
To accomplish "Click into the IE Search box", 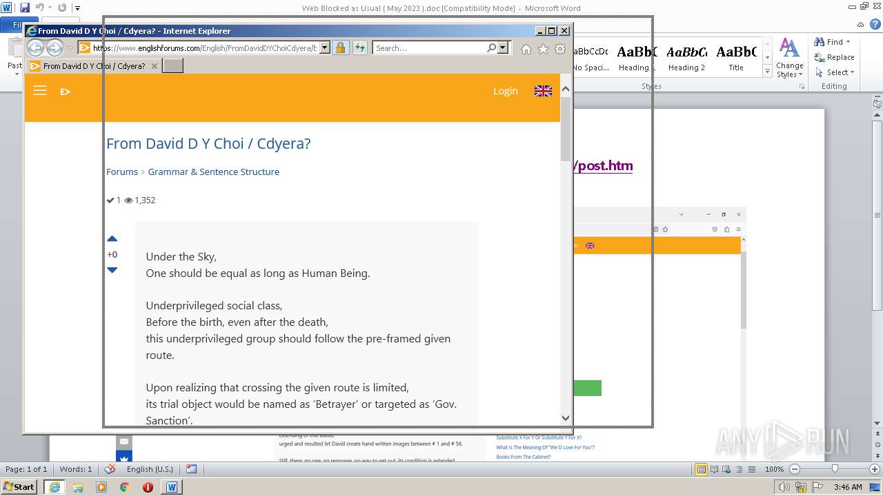I will [x=429, y=48].
